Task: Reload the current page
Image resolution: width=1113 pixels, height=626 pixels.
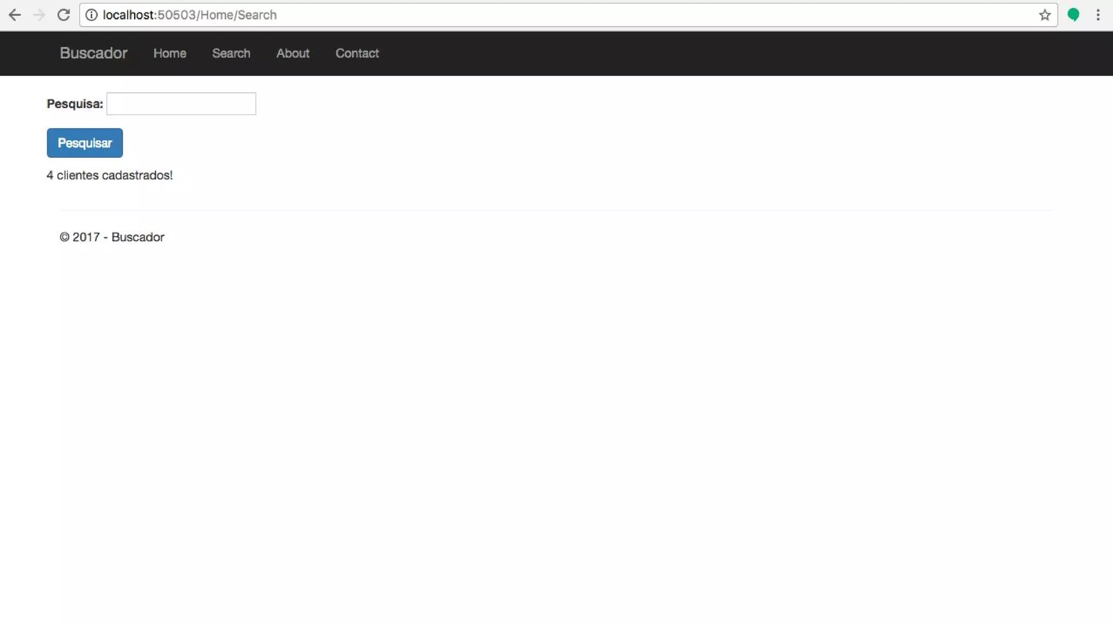Action: coord(64,15)
